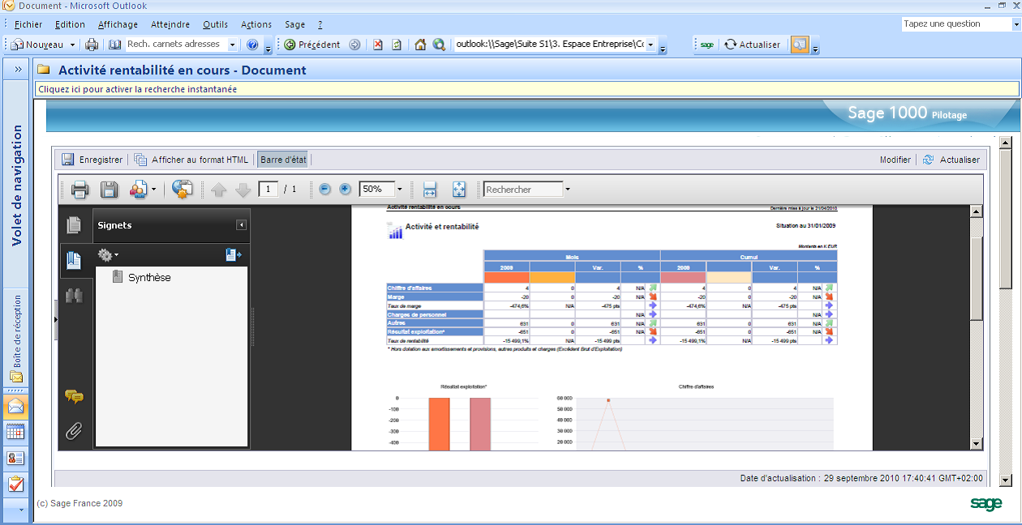Click Enregistrer to save the document
The image size is (1022, 525).
coord(92,160)
